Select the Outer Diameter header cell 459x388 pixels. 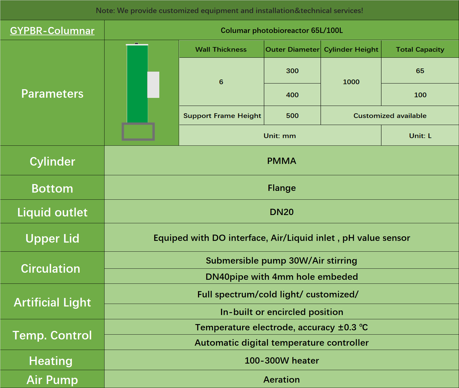(292, 49)
